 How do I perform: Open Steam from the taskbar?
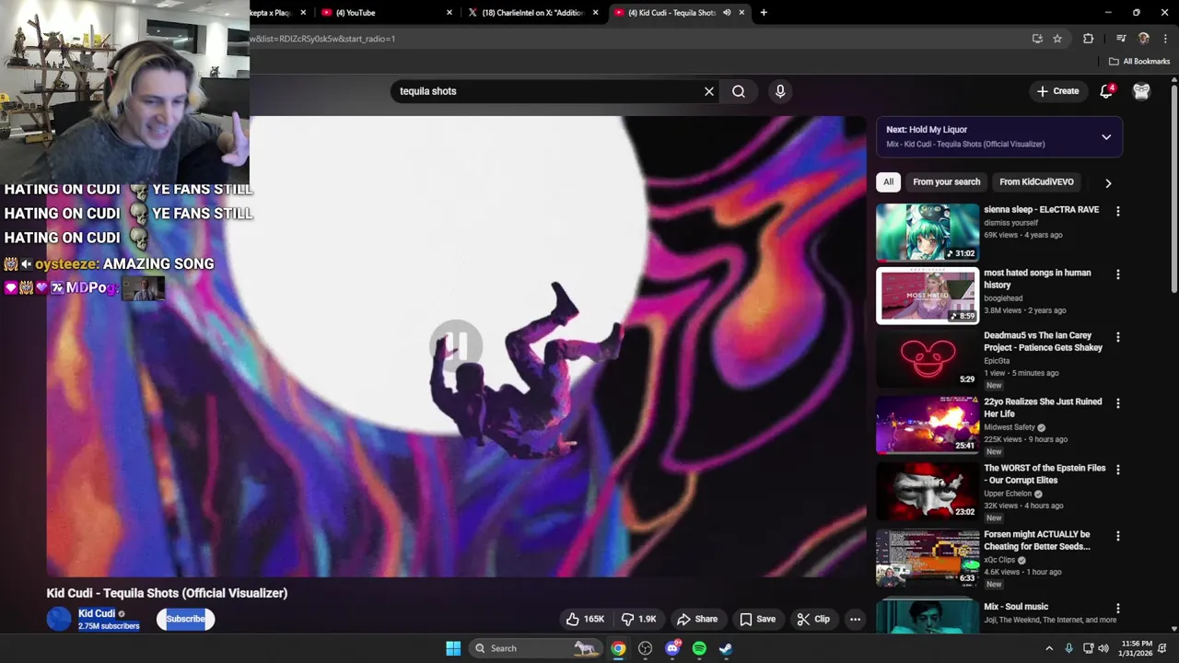click(726, 648)
